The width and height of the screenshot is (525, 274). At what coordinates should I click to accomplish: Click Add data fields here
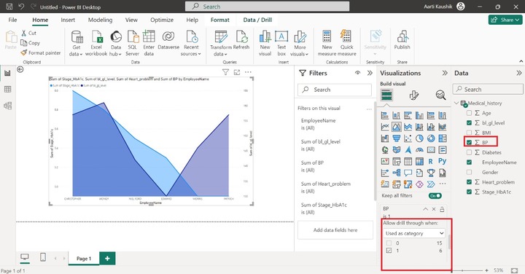[335, 230]
